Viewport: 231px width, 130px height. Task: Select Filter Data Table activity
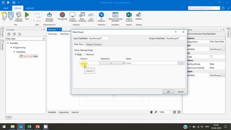tap(29, 56)
